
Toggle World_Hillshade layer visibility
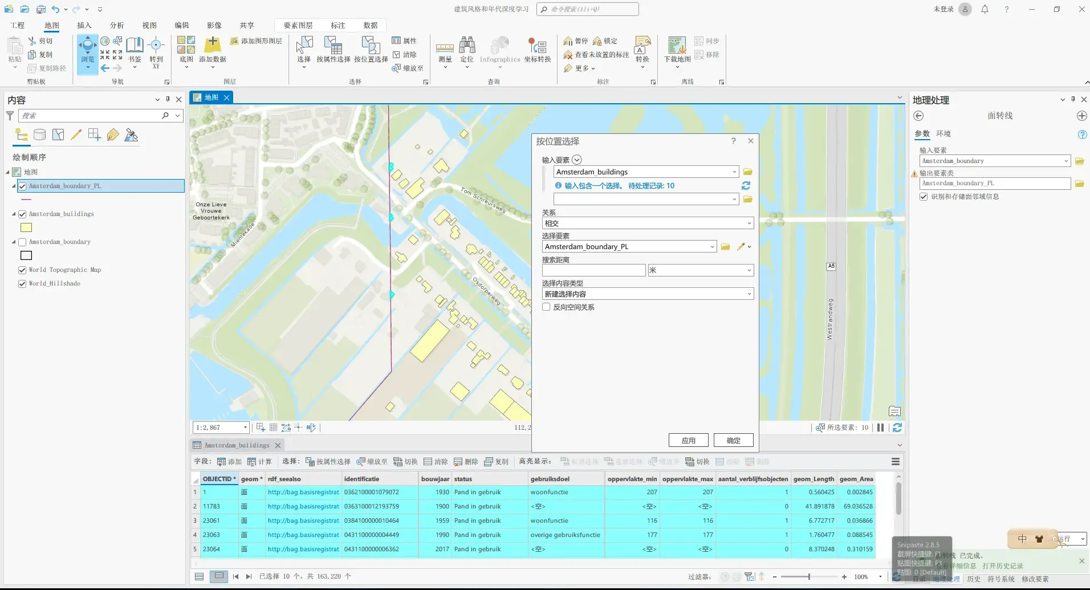pos(22,284)
